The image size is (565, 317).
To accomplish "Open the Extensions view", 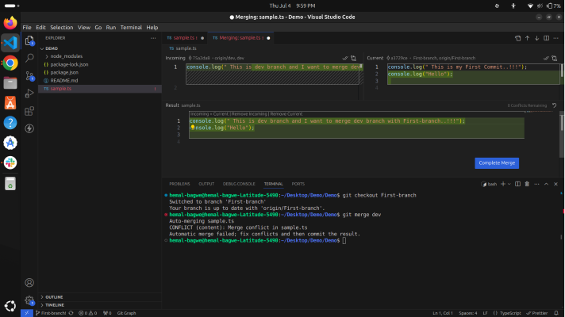I will pos(29,111).
